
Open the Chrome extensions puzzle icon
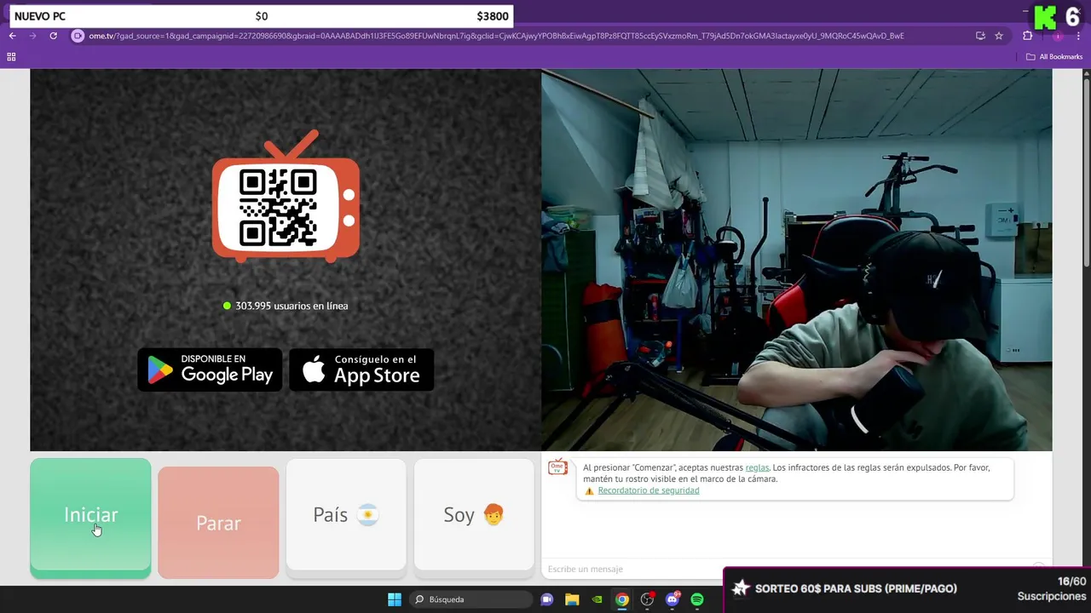coord(1027,36)
